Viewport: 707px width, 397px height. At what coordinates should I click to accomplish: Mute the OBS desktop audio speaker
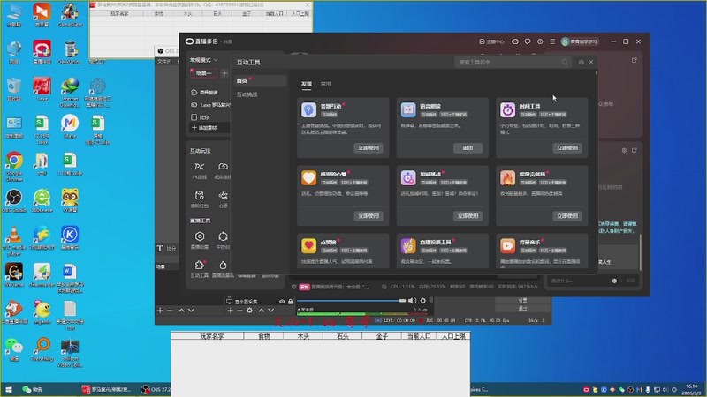point(412,301)
